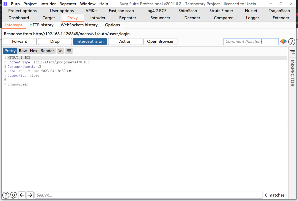Open the message editor hamburger menu
This screenshot has width=298, height=201.
tap(69, 51)
